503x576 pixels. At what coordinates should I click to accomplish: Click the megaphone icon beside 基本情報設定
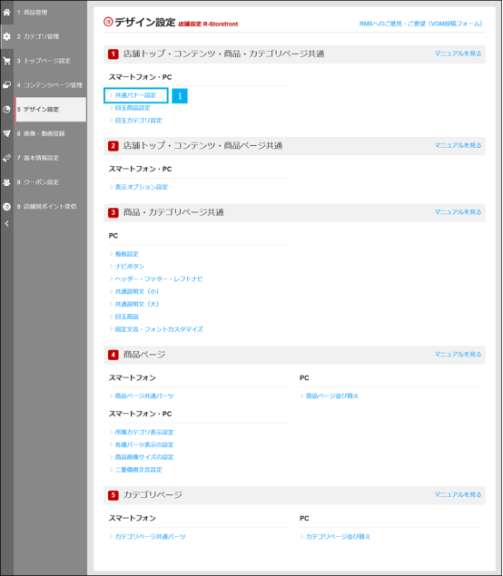[x=6, y=158]
